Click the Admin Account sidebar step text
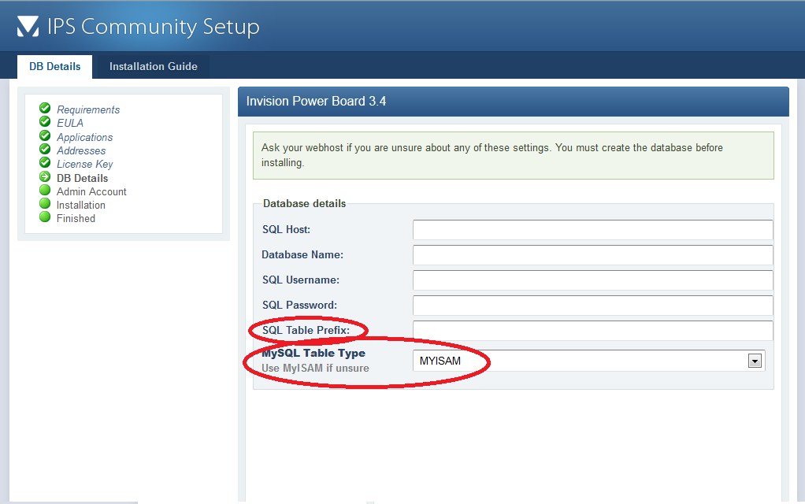Viewport: 805px width, 504px height. [x=91, y=191]
